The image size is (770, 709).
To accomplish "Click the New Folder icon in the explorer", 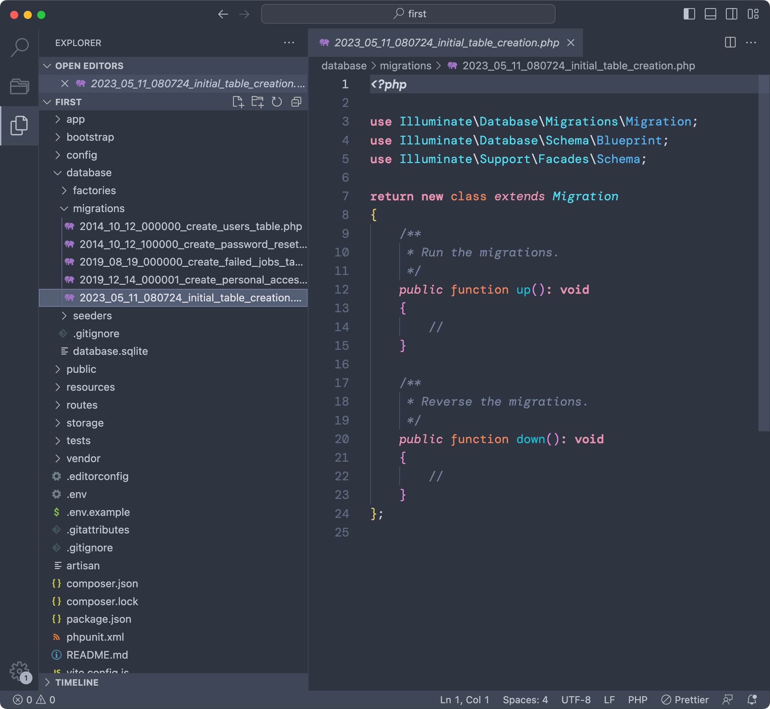I will 257,102.
